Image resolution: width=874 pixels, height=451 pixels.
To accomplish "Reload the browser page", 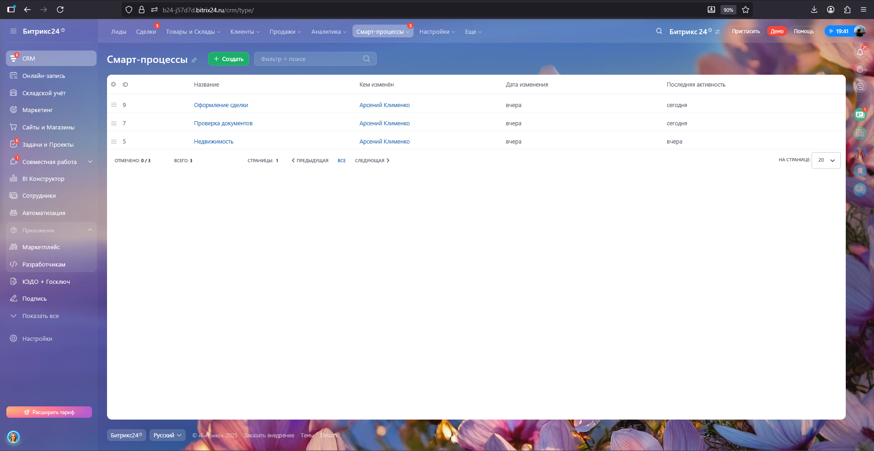I will [60, 10].
